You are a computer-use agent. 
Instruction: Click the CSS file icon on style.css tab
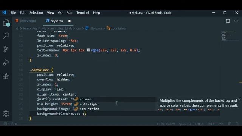(x=48, y=21)
